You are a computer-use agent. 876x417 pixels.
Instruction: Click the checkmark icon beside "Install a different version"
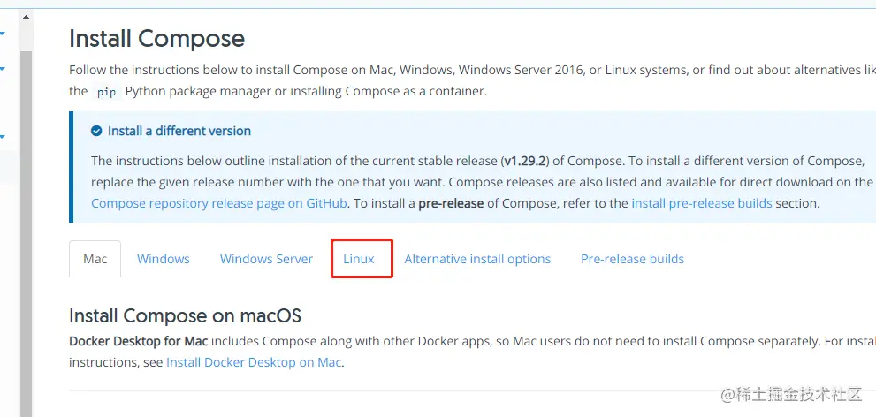96,131
